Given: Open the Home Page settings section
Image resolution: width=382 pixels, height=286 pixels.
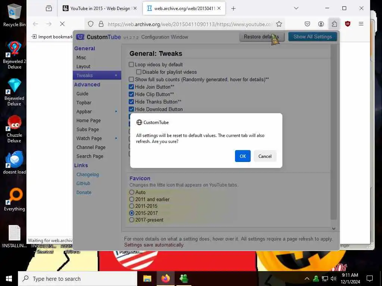Looking at the screenshot, I should tap(88, 121).
